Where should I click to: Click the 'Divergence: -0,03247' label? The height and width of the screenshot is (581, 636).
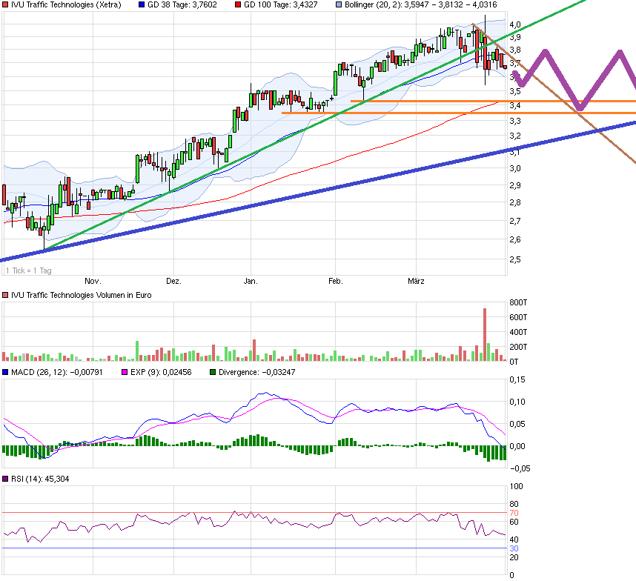[256, 372]
